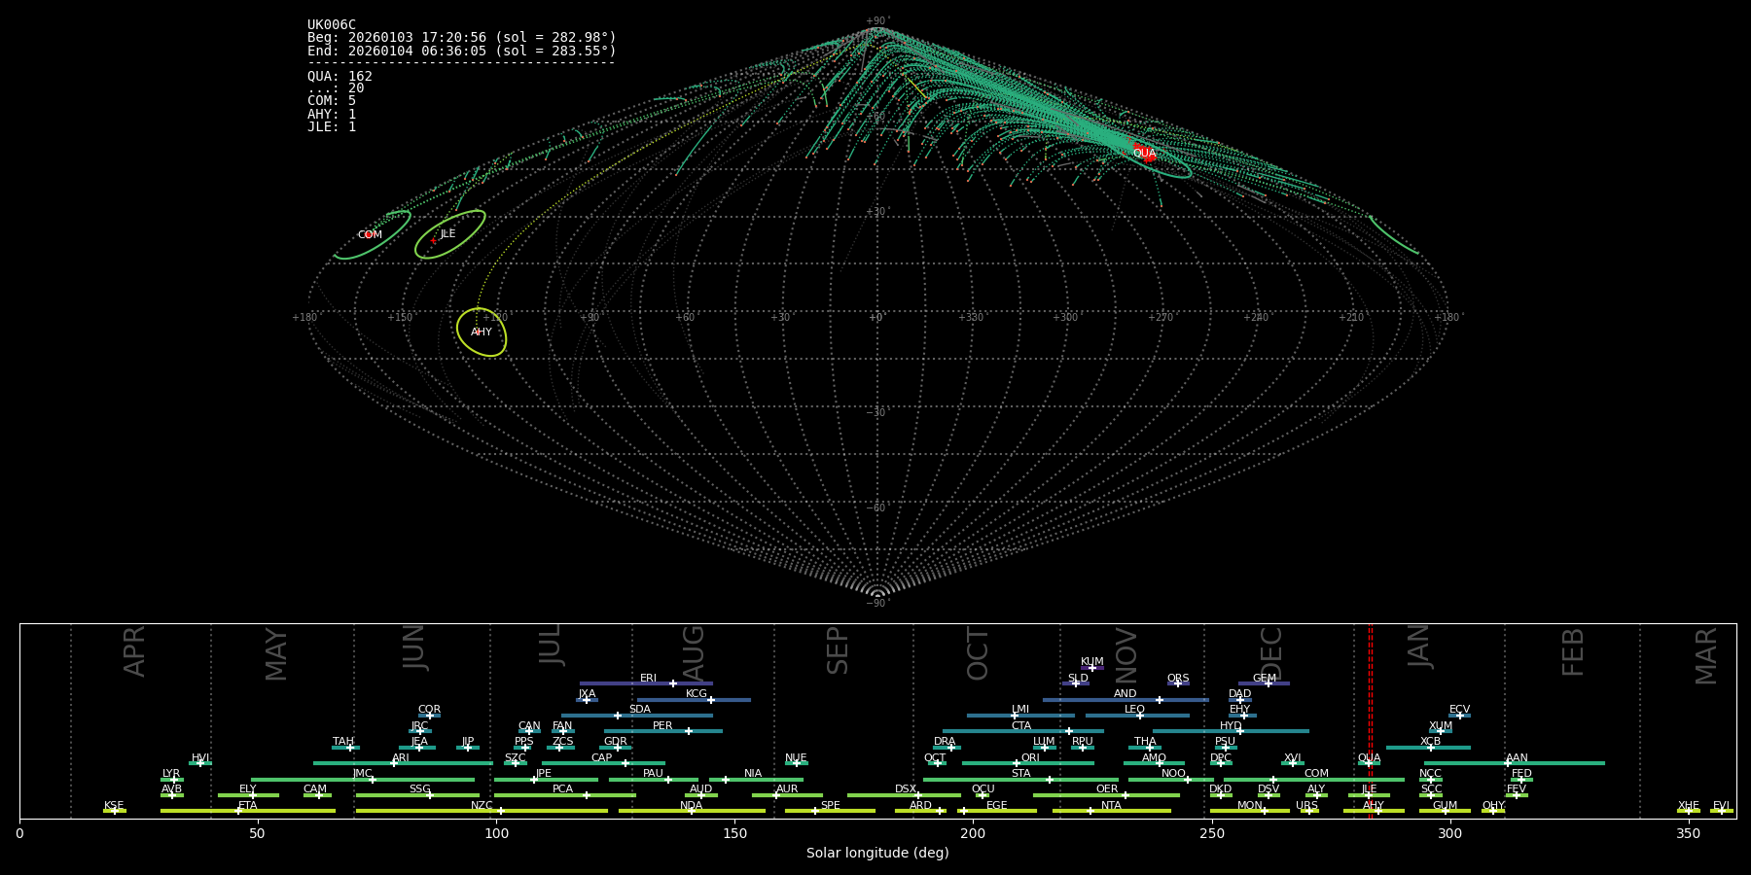The image size is (1751, 875).
Task: Click the red dashed current-date line in the timeline
Action: (1371, 719)
